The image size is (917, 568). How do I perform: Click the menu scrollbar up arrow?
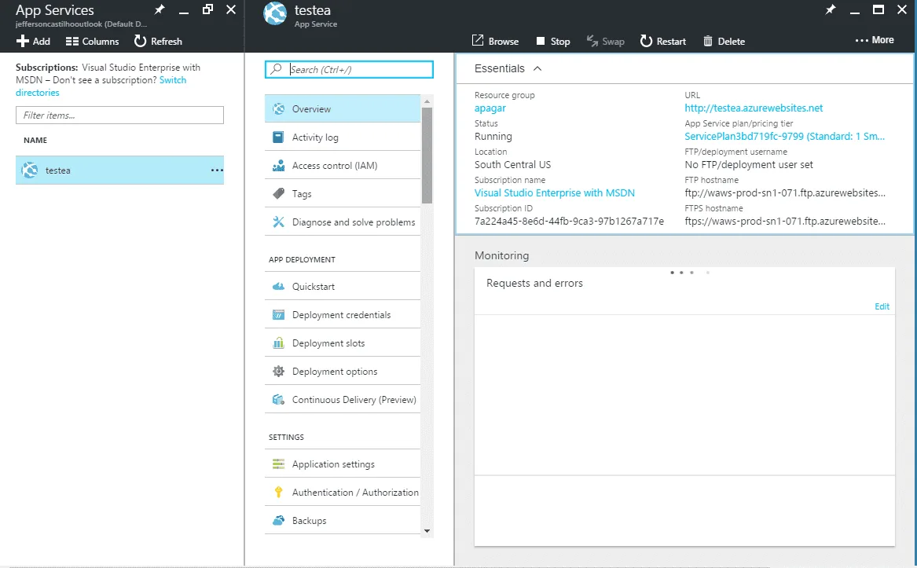pos(427,101)
